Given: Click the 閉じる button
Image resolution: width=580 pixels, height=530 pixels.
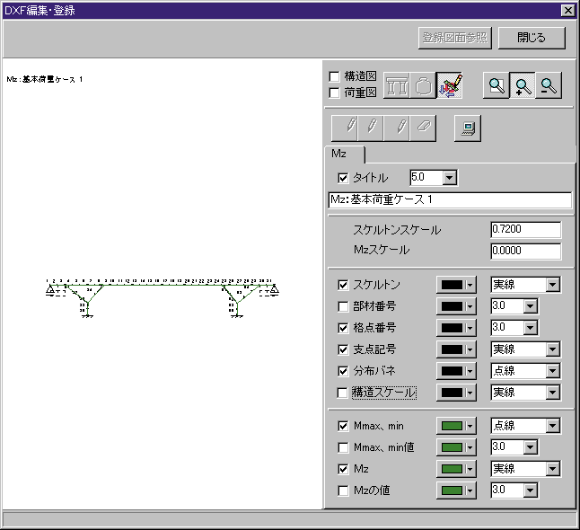Looking at the screenshot, I should 532,38.
